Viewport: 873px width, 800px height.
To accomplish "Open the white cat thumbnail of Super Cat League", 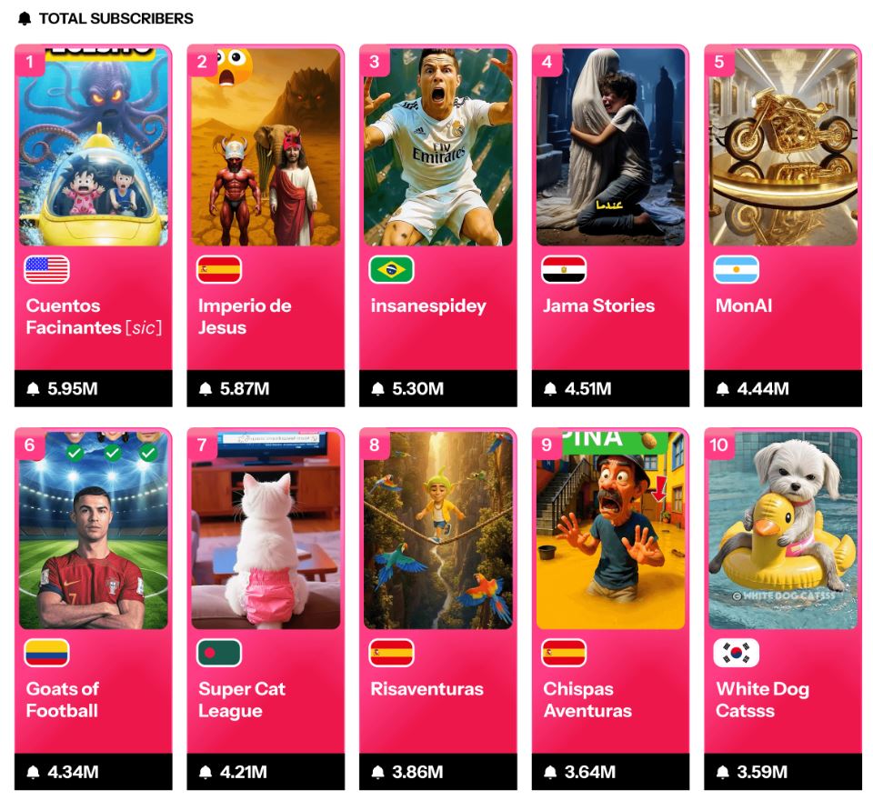I will [266, 531].
